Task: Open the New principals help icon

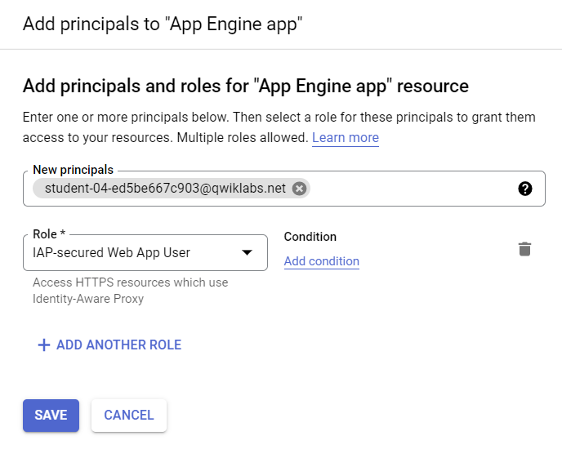Action: 525,189
